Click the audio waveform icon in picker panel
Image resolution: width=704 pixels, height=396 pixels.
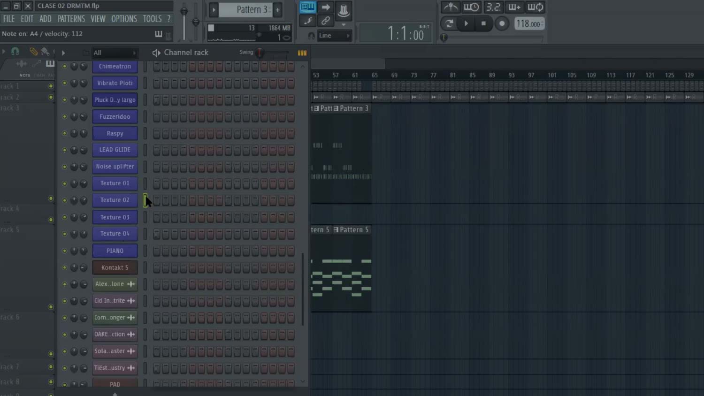(x=21, y=64)
